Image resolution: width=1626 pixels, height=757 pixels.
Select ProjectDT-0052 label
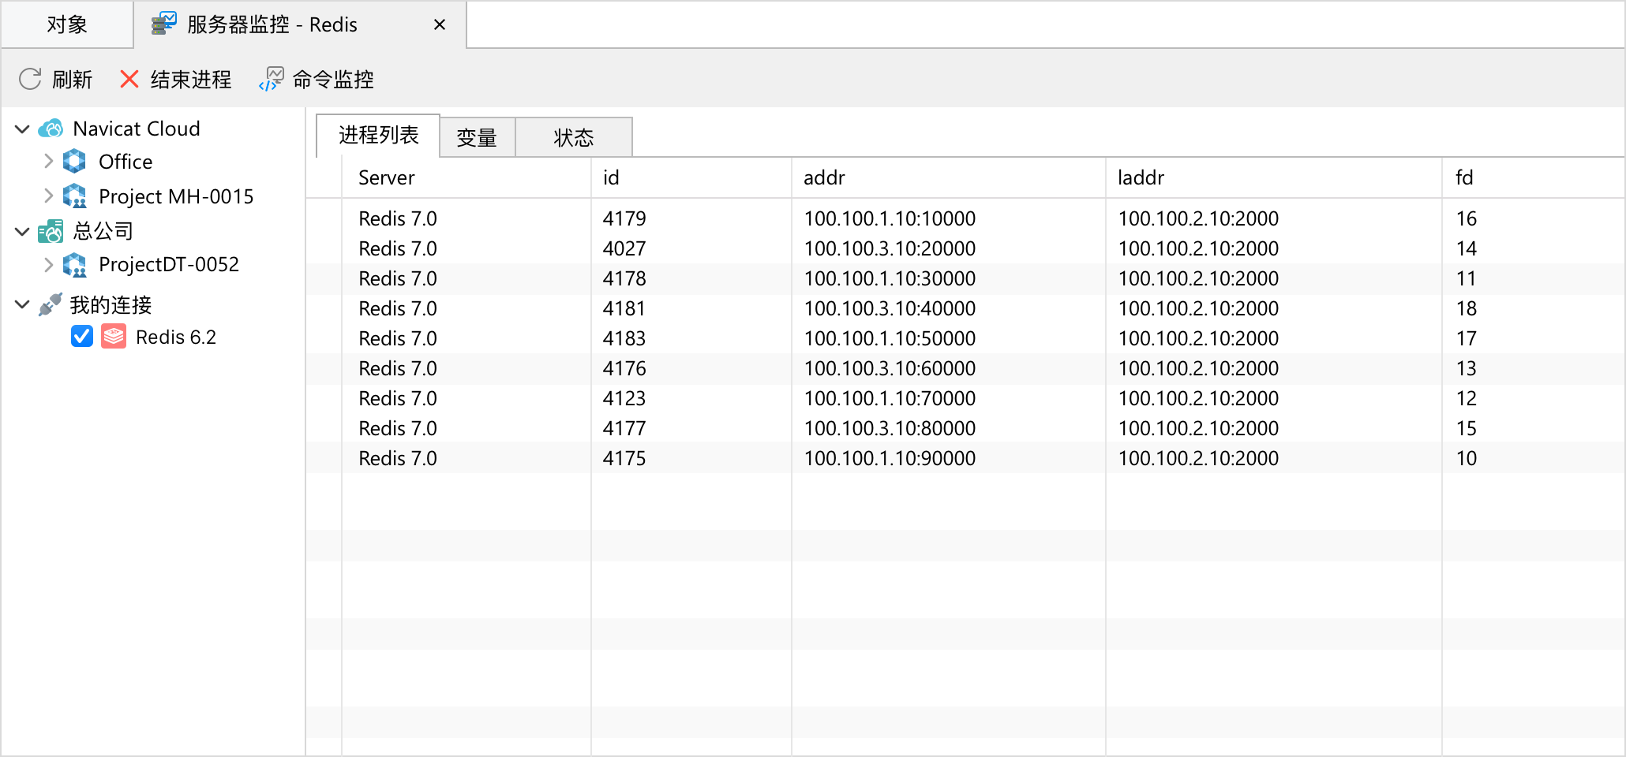pos(169,264)
